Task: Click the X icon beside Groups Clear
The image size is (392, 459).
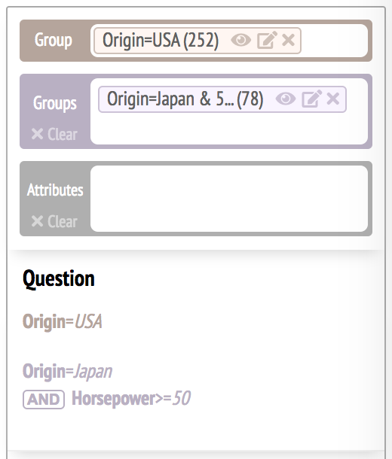Action: tap(37, 134)
